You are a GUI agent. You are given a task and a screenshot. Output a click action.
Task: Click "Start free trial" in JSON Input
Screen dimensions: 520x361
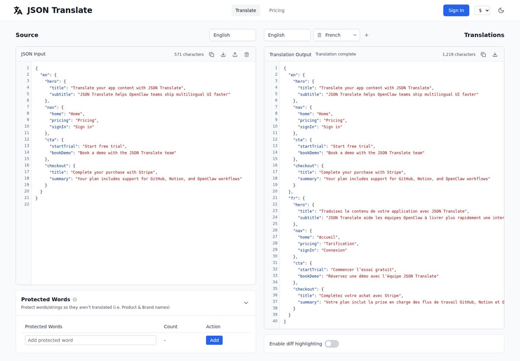104,146
